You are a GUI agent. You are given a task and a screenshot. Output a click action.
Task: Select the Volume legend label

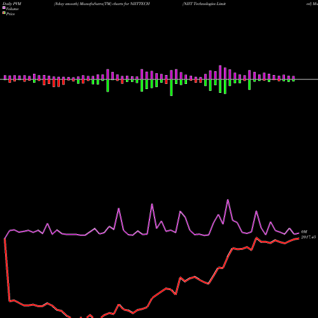click(x=12, y=9)
